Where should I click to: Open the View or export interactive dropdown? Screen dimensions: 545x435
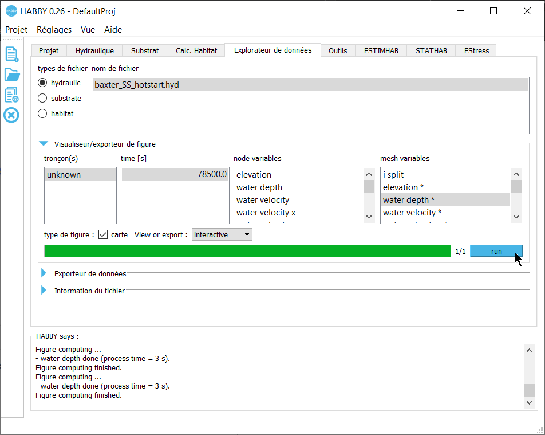coord(222,234)
